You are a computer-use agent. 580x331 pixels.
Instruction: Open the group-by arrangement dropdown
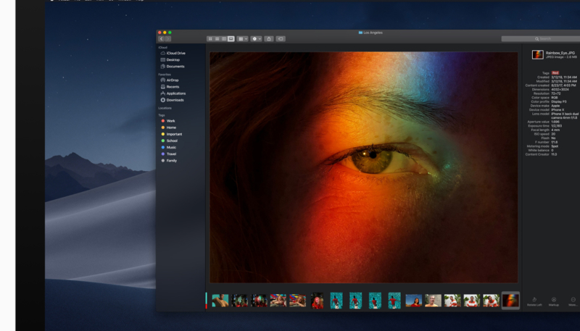(243, 38)
